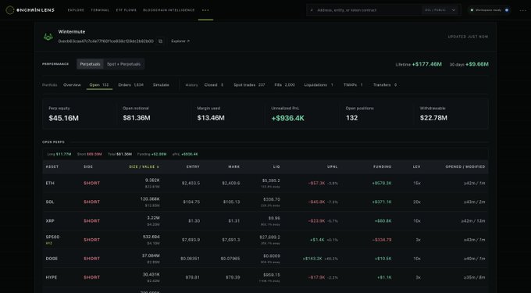Open the search scope dropdown
The width and height of the screenshot is (531, 293).
[x=440, y=10]
